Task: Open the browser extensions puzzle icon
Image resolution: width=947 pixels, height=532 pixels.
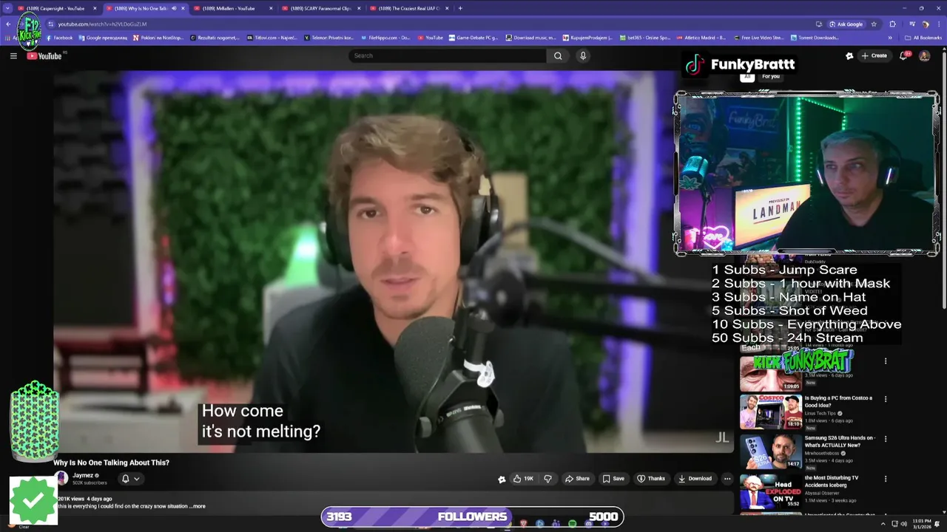Action: click(x=892, y=24)
